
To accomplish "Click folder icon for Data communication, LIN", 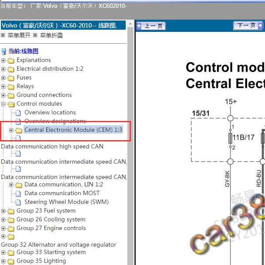I will [19, 185].
